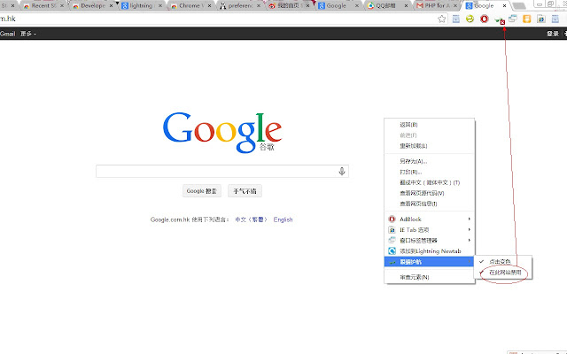The width and height of the screenshot is (567, 354).
Task: Toggle the 点击变色 checked option
Action: (502, 261)
